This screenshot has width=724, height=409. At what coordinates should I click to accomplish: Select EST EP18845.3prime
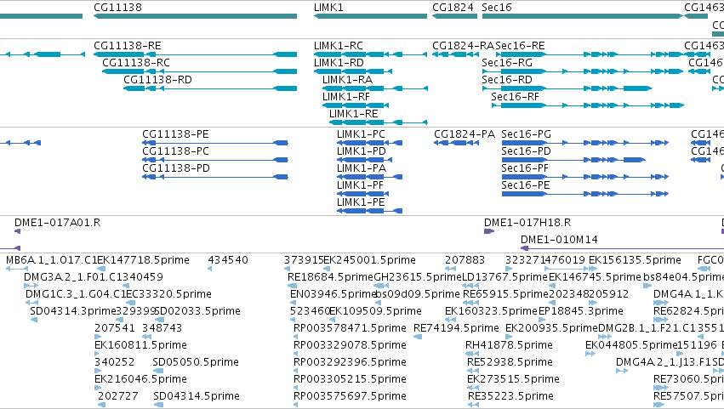pos(543,320)
